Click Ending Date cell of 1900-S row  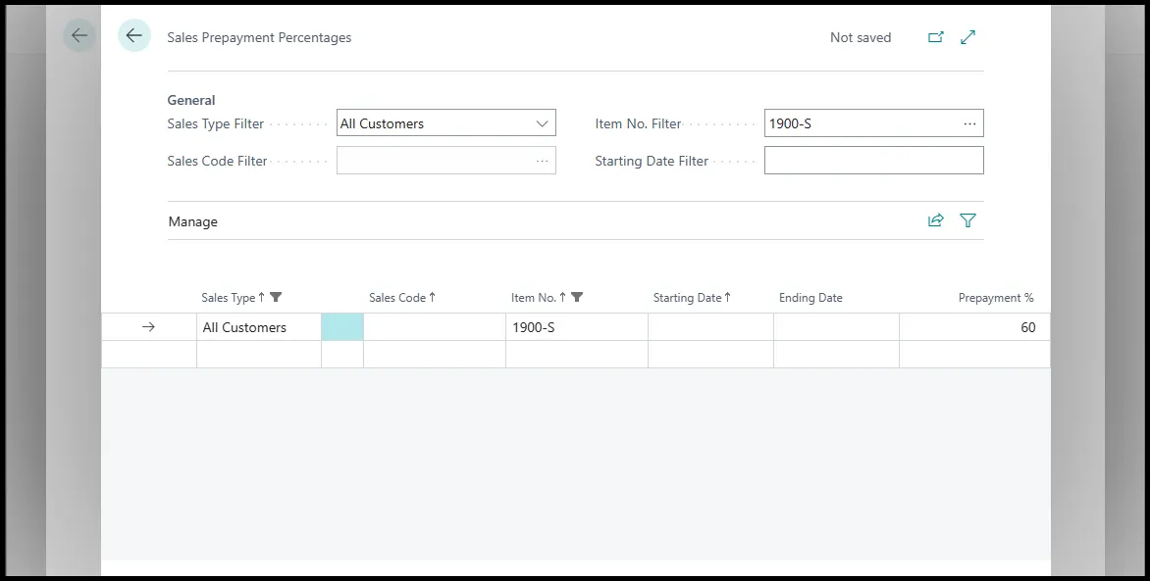836,327
